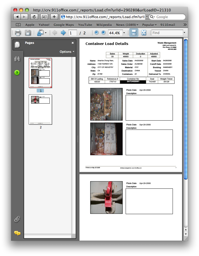Click the site icon in the address bar
This screenshot has width=199, height=256.
pyautogui.click(x=63, y=17)
